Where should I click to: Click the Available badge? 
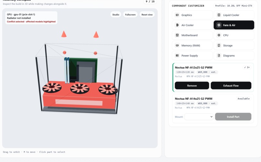pyautogui.click(x=244, y=98)
